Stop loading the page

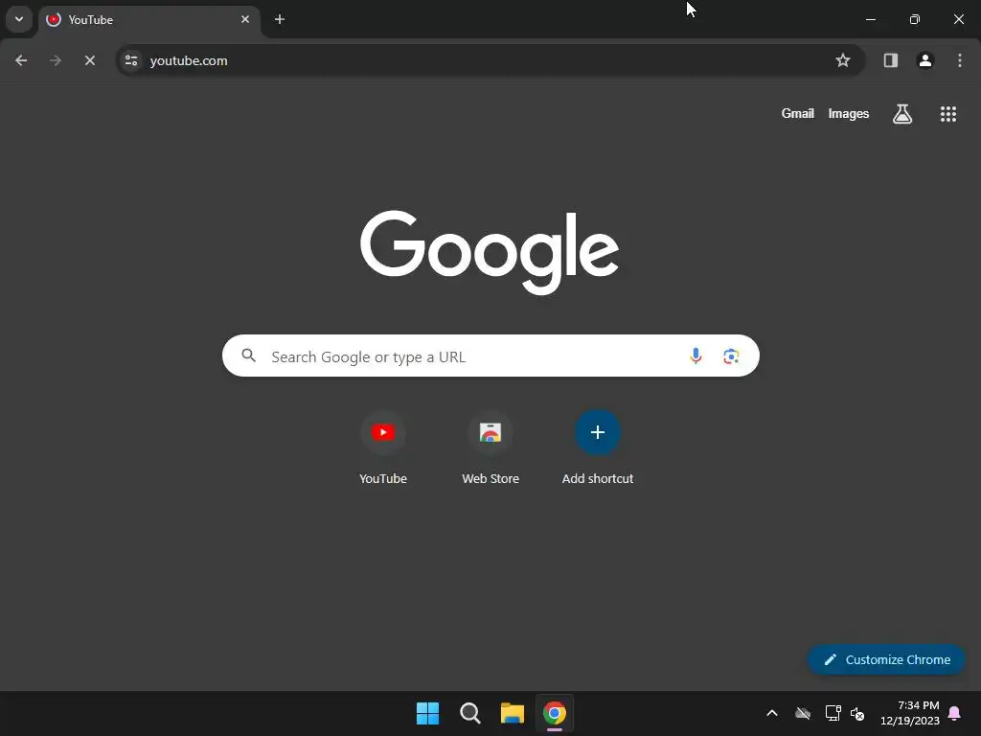pyautogui.click(x=89, y=60)
